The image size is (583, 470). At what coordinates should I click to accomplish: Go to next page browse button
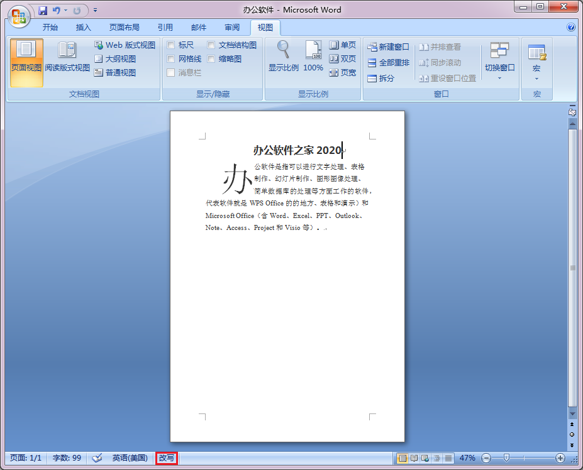click(x=572, y=445)
